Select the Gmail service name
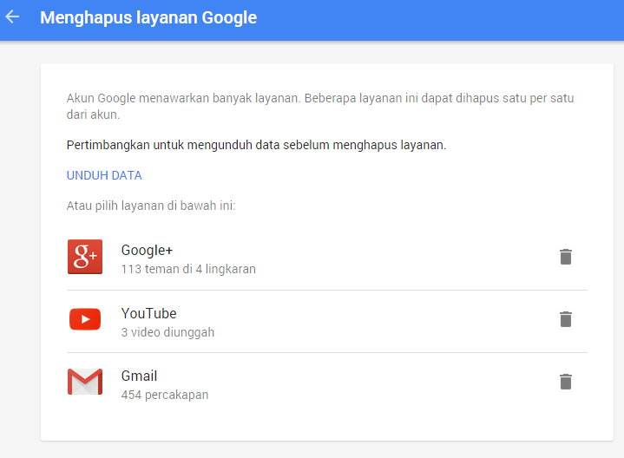This screenshot has width=624, height=458. pos(139,376)
